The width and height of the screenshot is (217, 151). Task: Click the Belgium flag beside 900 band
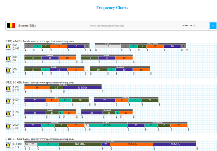coord(8,70)
